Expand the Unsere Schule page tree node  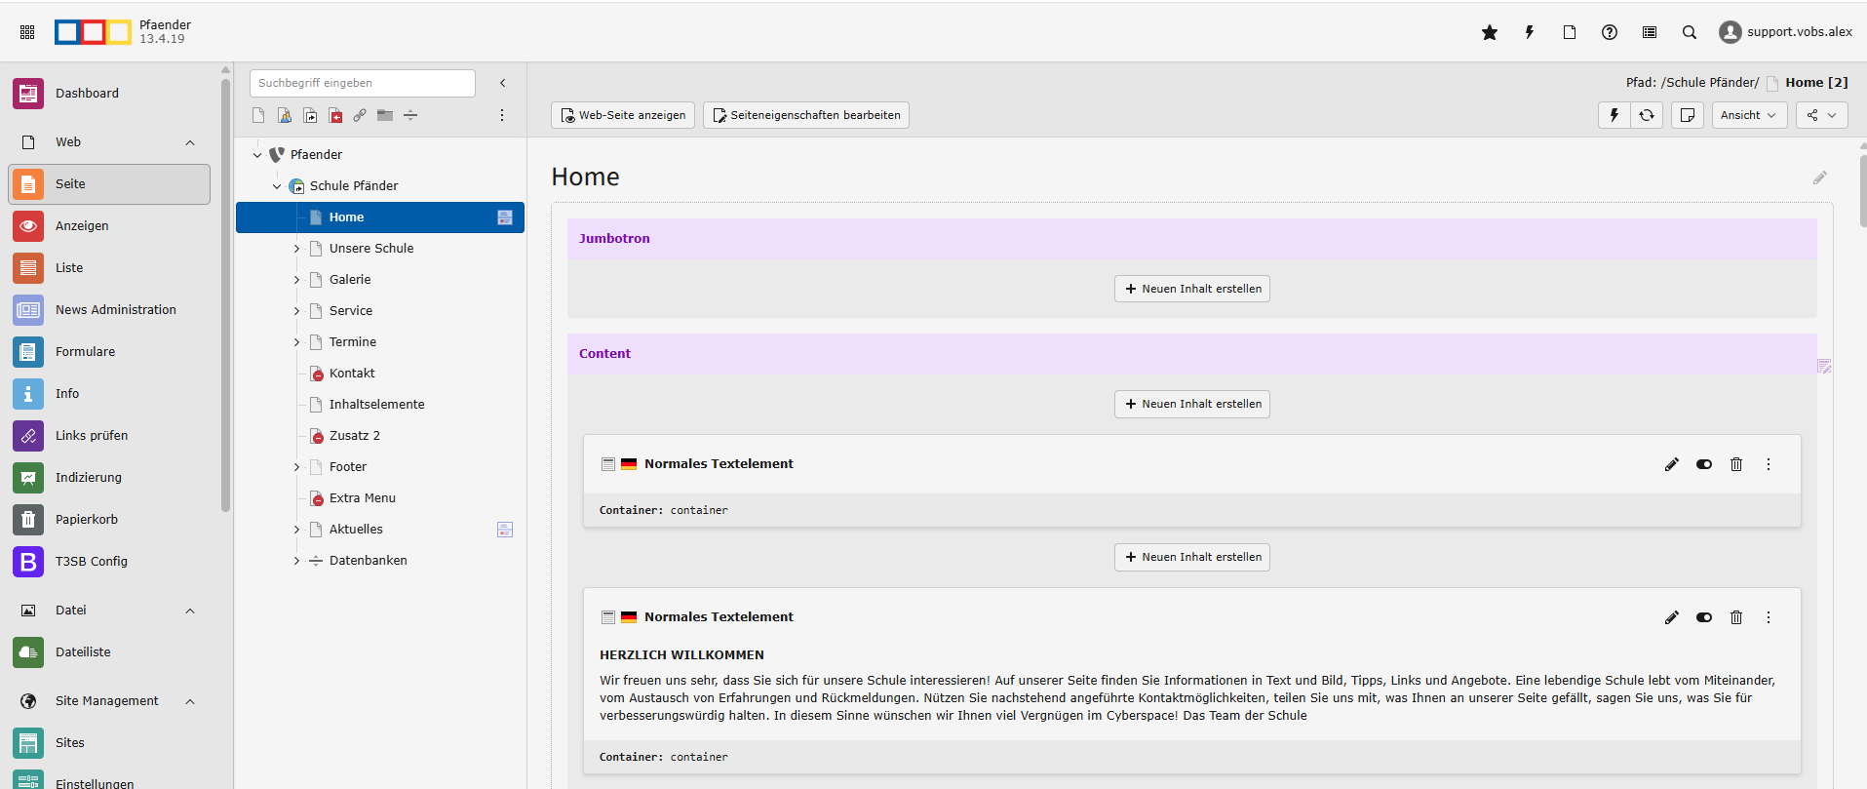[296, 249]
